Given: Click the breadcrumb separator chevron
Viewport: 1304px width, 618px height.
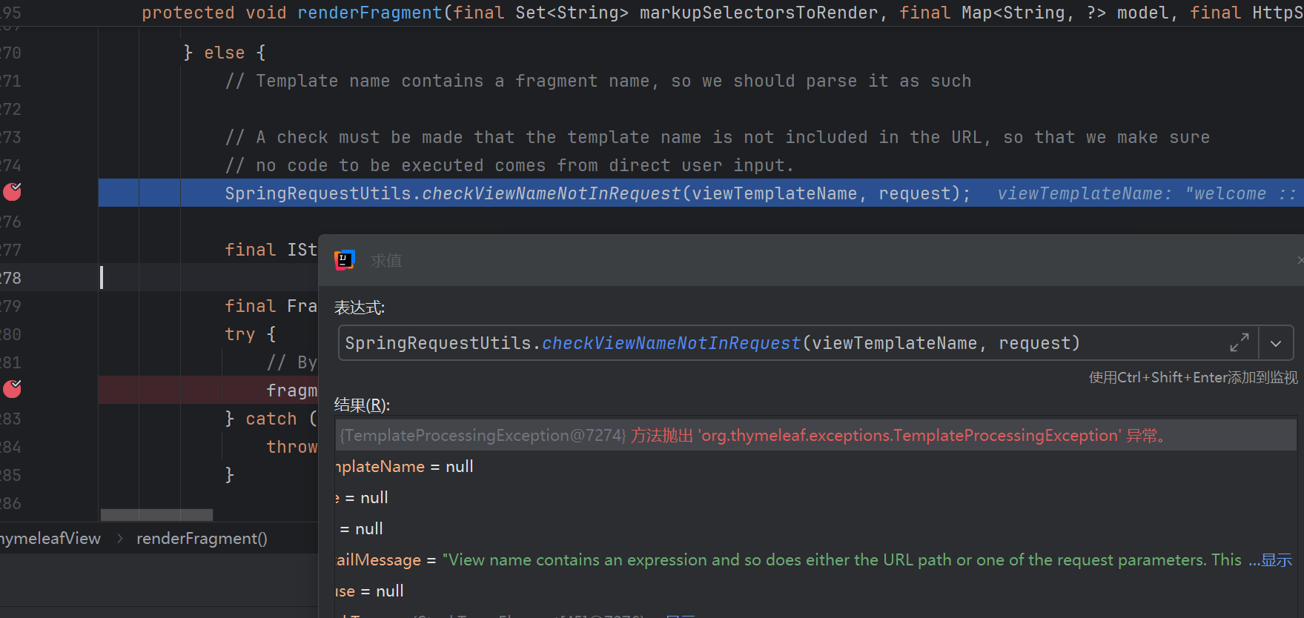Looking at the screenshot, I should click(120, 539).
